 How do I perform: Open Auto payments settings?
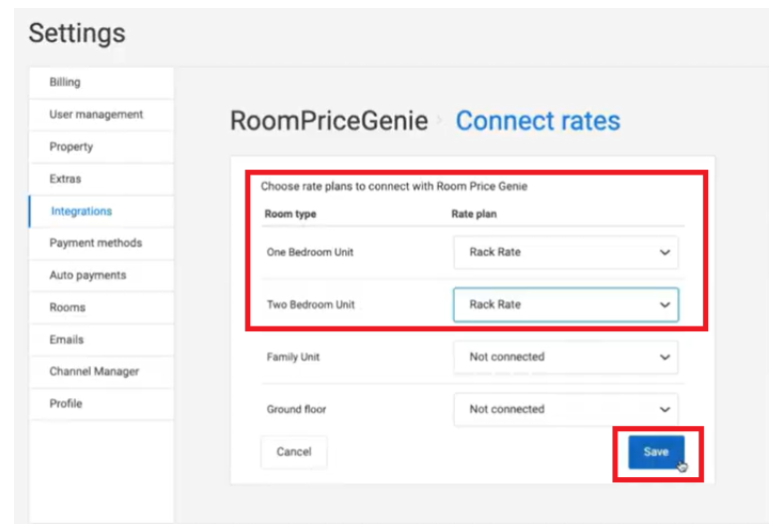point(88,275)
